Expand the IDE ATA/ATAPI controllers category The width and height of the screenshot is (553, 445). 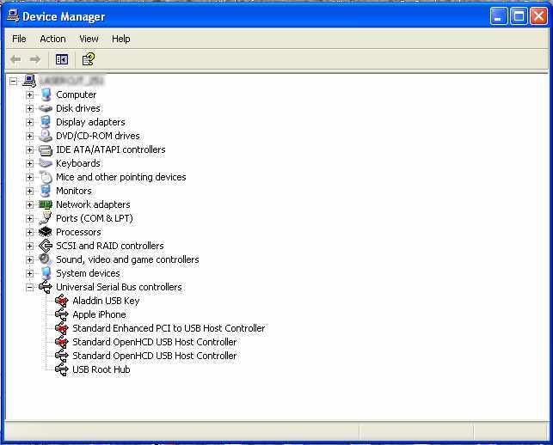pos(29,150)
